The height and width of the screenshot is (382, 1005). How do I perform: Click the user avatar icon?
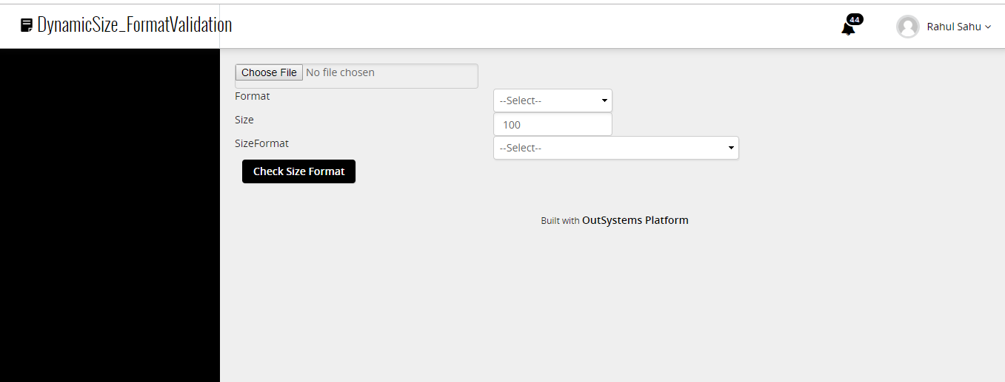(x=907, y=27)
